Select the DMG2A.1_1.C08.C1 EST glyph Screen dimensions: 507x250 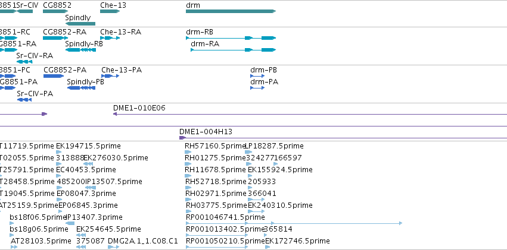[113, 247]
